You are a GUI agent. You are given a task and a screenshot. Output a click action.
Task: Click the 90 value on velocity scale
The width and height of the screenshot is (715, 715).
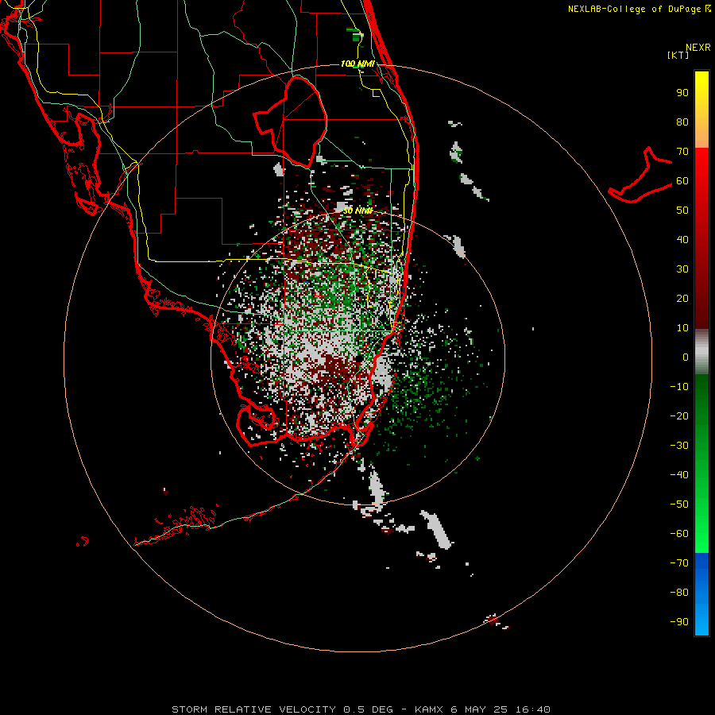click(682, 93)
